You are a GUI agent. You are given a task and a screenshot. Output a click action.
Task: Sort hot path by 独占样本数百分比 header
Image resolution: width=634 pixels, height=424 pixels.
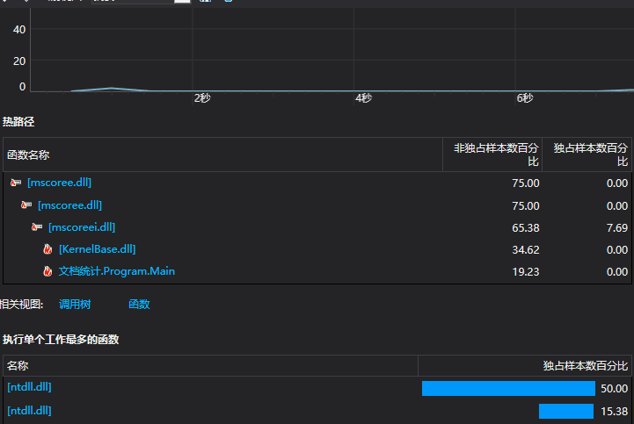[590, 155]
